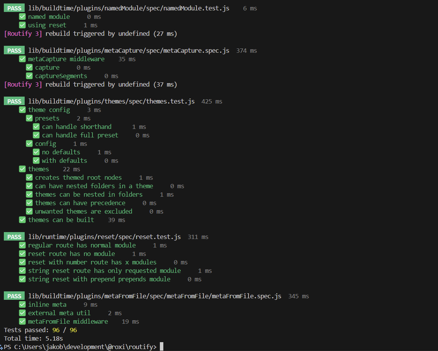Click the checkmark next to "creates themed root nodes"
Image resolution: width=438 pixels, height=351 pixels.
[29, 177]
